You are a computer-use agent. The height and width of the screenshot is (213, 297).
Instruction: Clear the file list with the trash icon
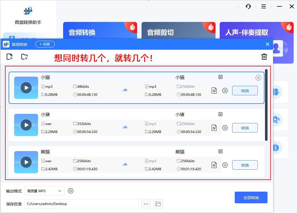coord(264,57)
